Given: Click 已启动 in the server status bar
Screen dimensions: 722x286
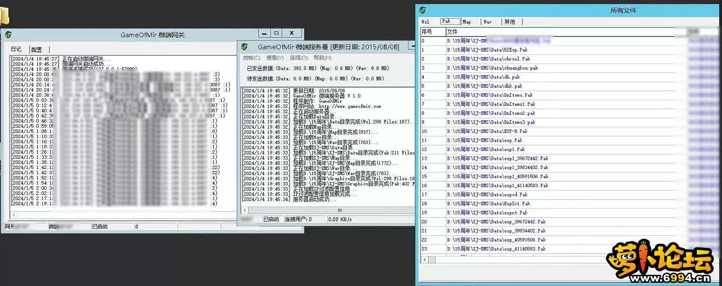Looking at the screenshot, I should click(x=271, y=219).
